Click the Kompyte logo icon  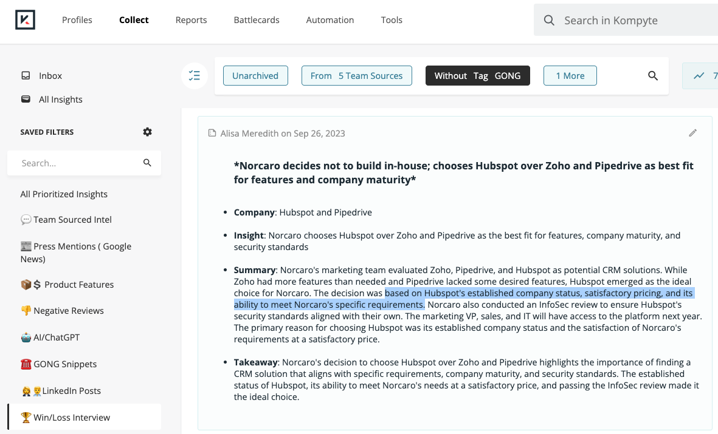coord(25,20)
